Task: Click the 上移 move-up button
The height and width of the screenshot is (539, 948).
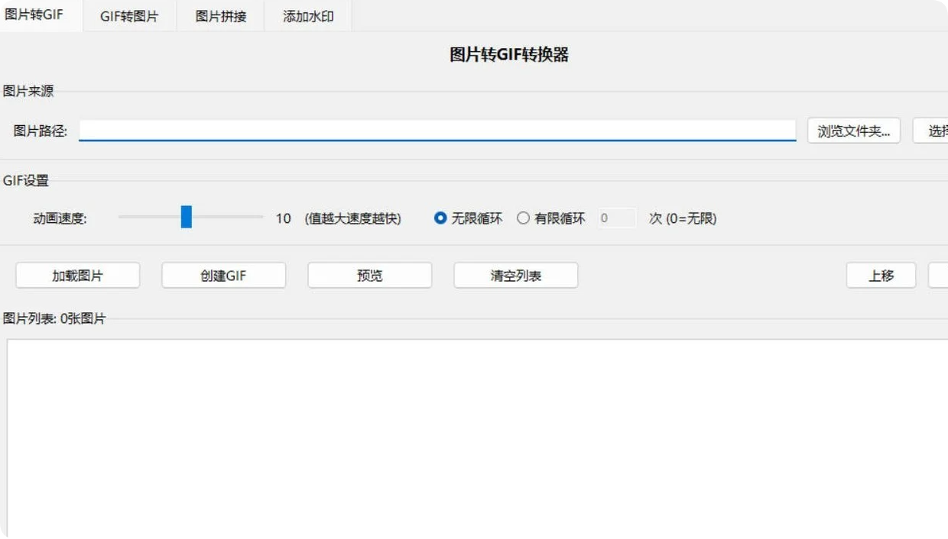Action: tap(881, 275)
